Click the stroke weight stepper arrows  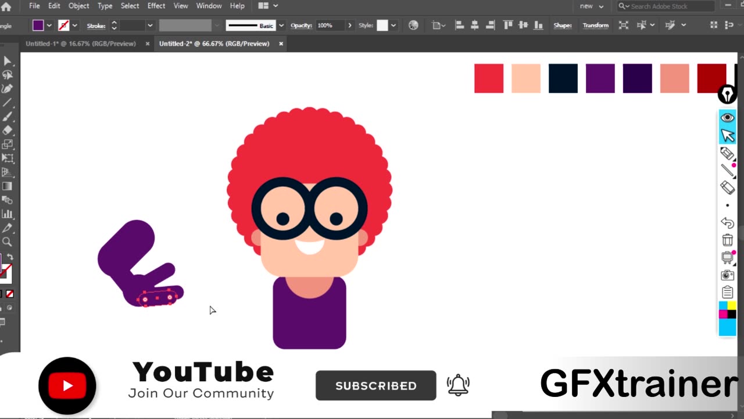[114, 25]
